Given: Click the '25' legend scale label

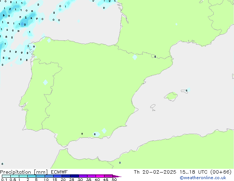Looking at the screenshot, I should pyautogui.click(x=72, y=180).
